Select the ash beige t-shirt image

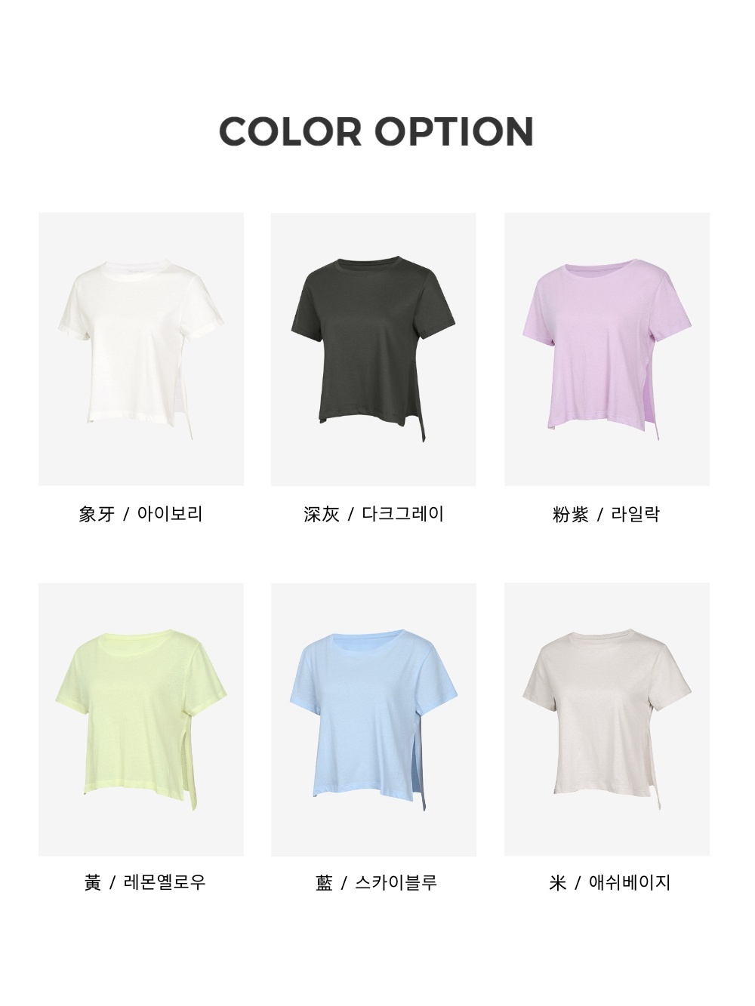coord(607,719)
